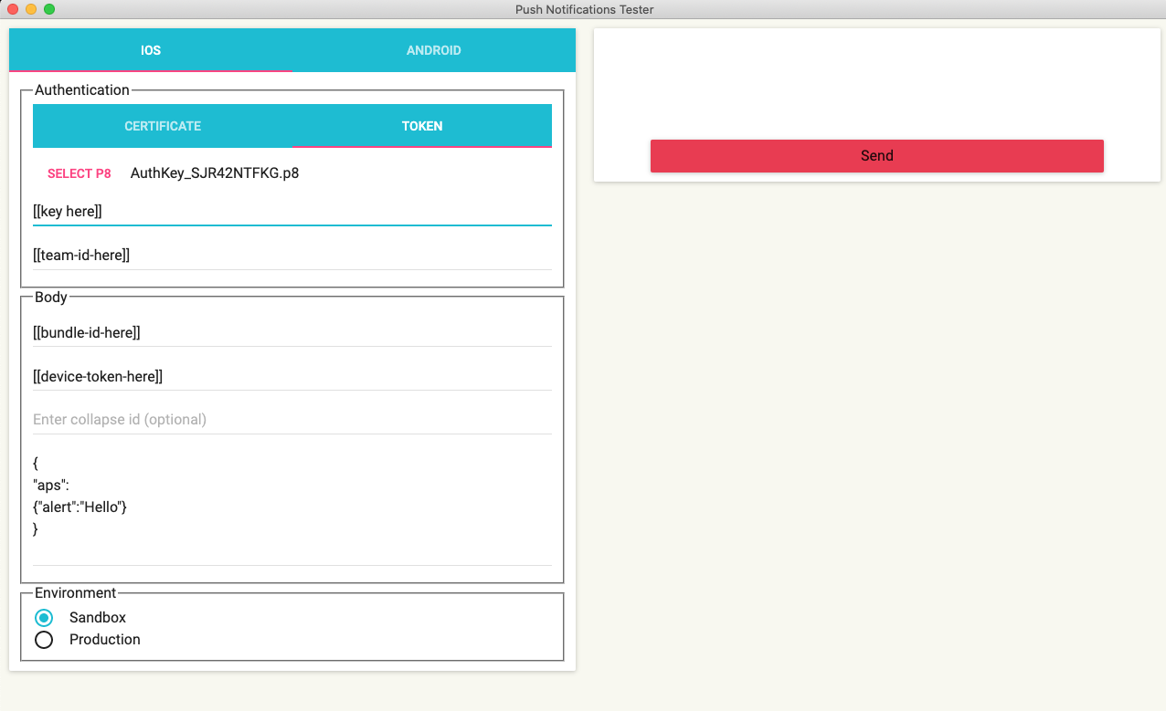This screenshot has width=1166, height=711.
Task: Switch to the IOS tab
Action: tap(151, 50)
